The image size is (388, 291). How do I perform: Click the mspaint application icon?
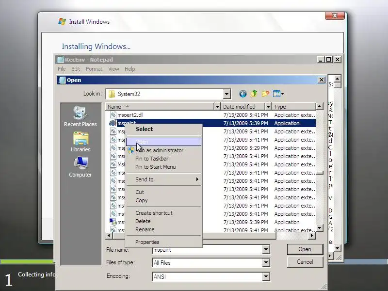click(113, 123)
